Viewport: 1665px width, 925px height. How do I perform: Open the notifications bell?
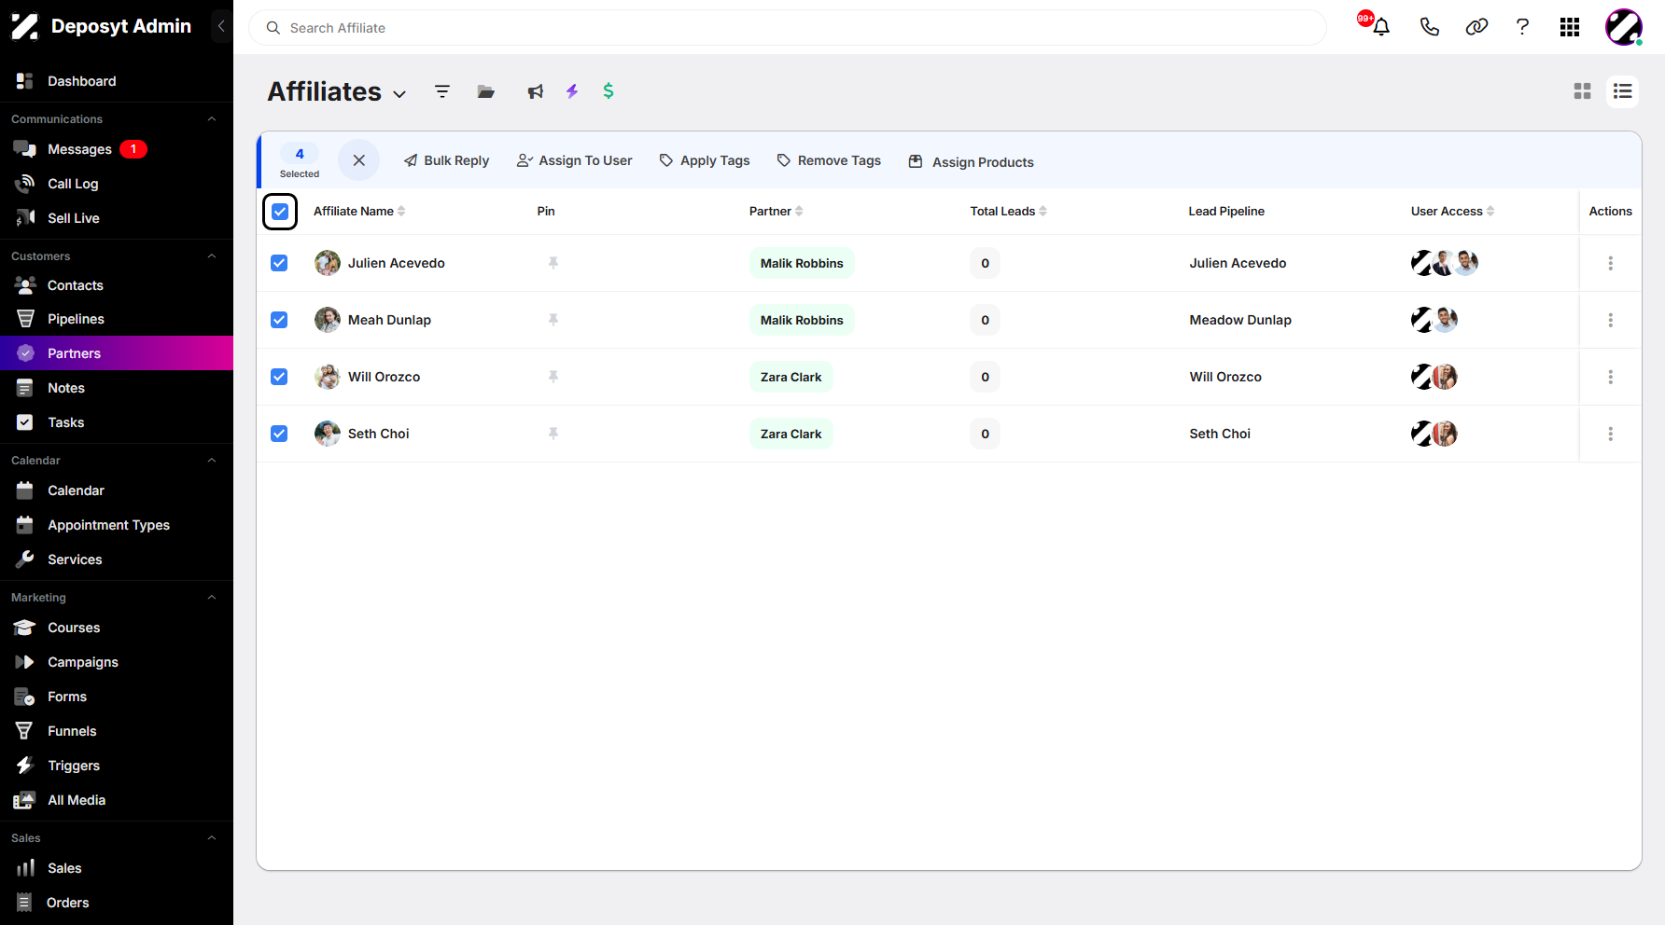(x=1381, y=27)
